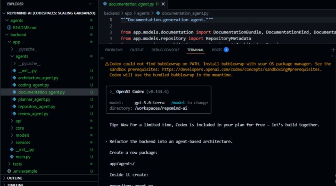Open the sandboxing prerequisites URL in terminal

point(241,69)
